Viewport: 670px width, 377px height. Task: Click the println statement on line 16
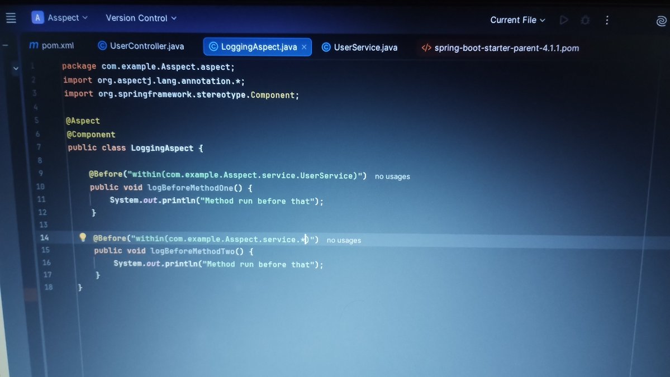[x=218, y=264]
